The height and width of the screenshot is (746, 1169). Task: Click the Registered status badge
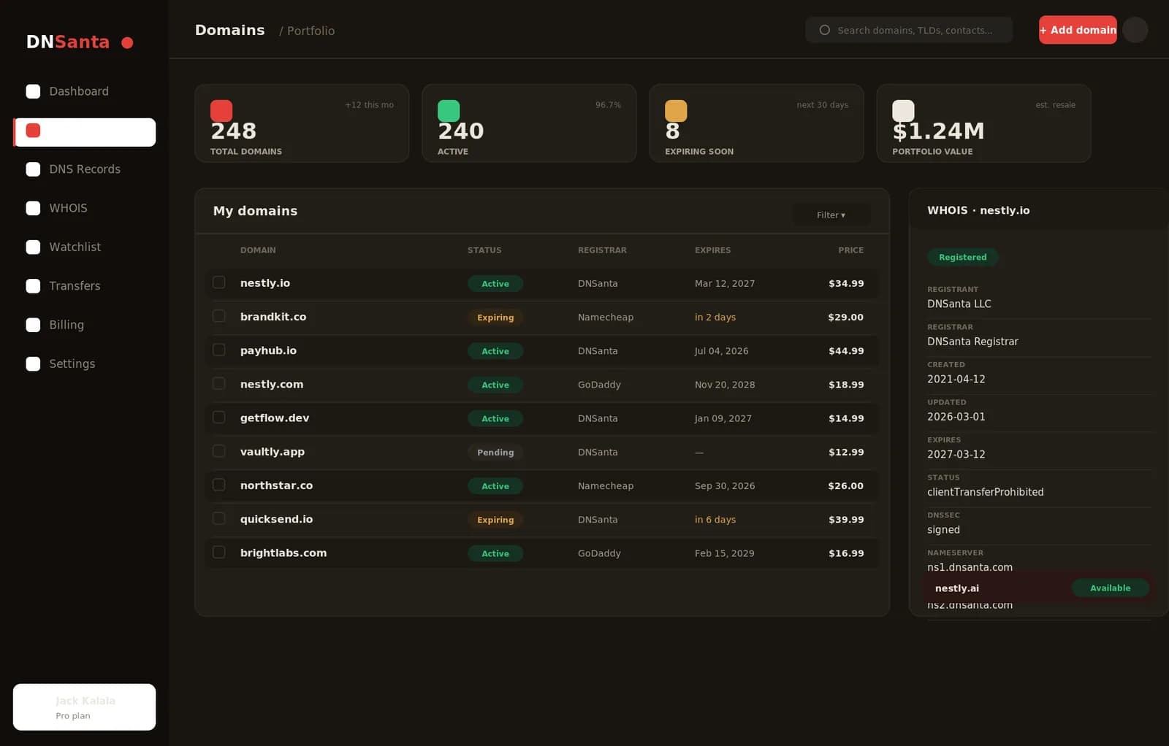(962, 257)
